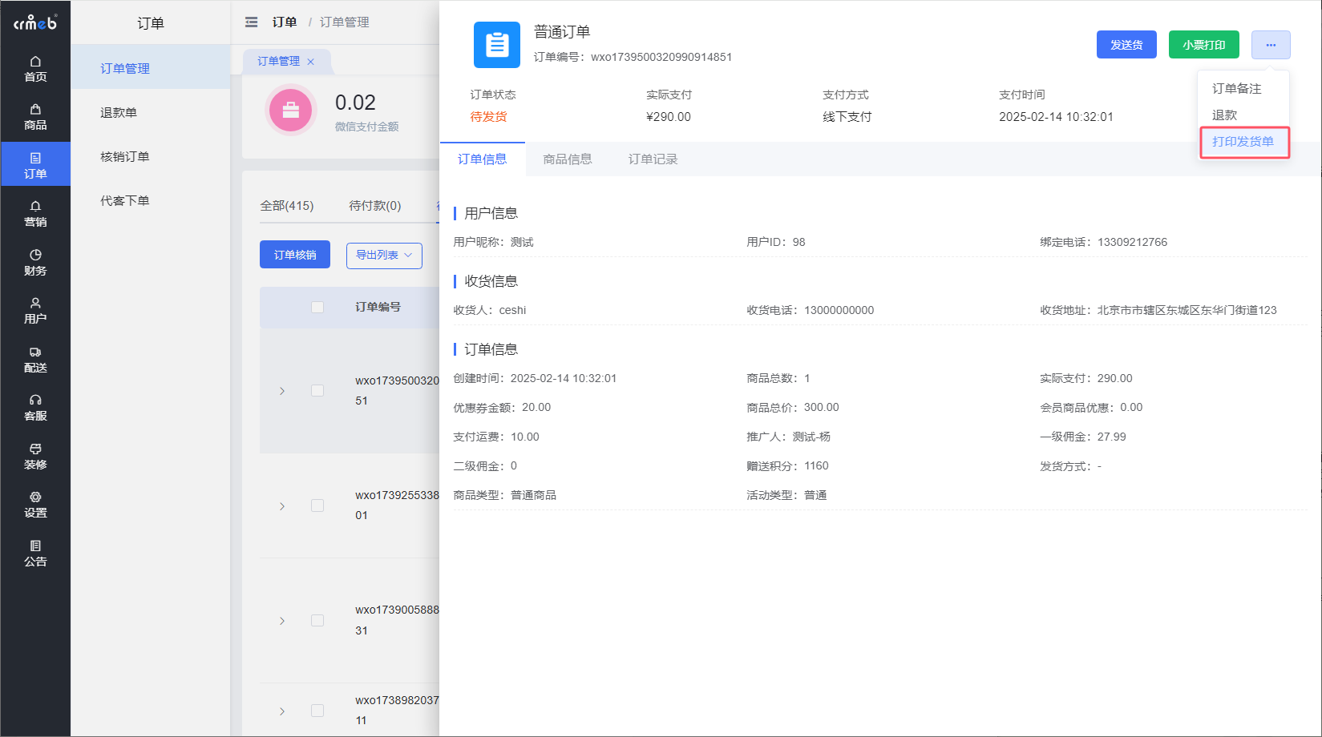Choose 退款 from the dropdown menu
Image resolution: width=1322 pixels, height=737 pixels.
(1225, 115)
